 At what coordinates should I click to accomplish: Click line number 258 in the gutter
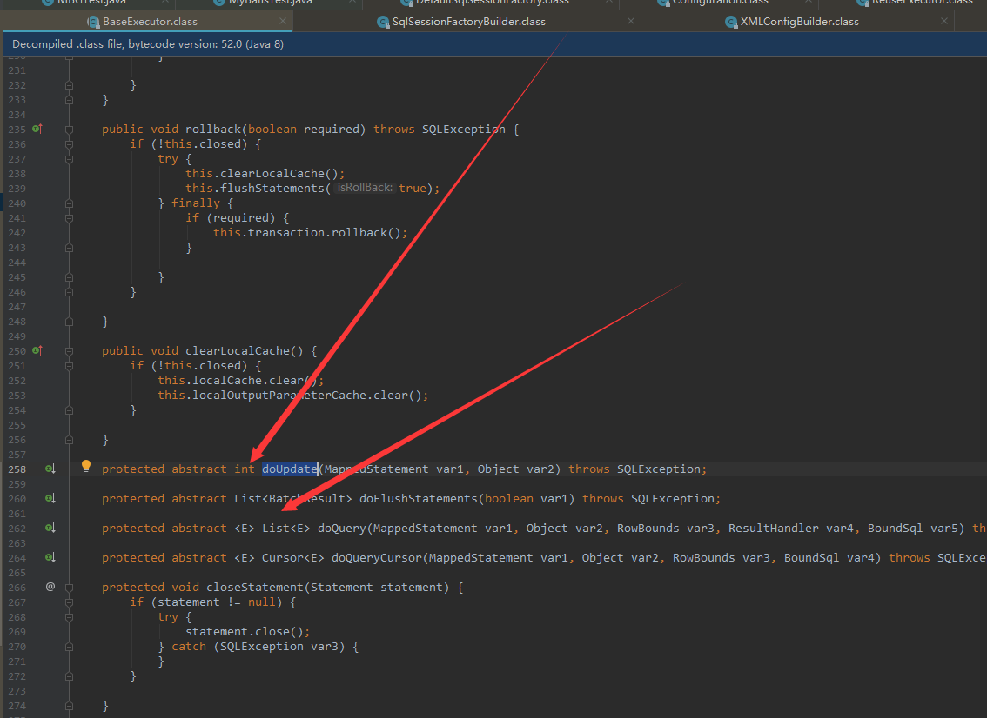[x=17, y=469]
